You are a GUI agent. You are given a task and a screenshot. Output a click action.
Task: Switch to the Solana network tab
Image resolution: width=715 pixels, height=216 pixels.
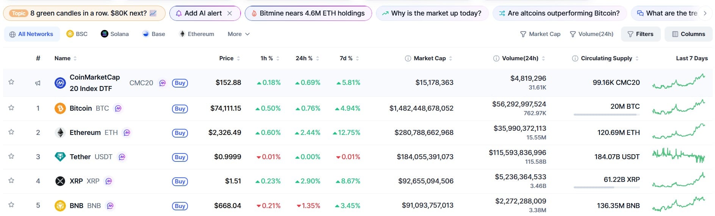click(115, 34)
